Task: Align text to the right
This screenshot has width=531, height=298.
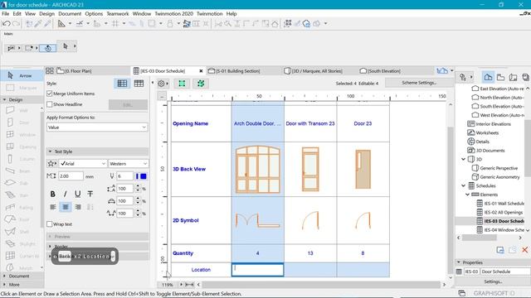Action: [78, 207]
